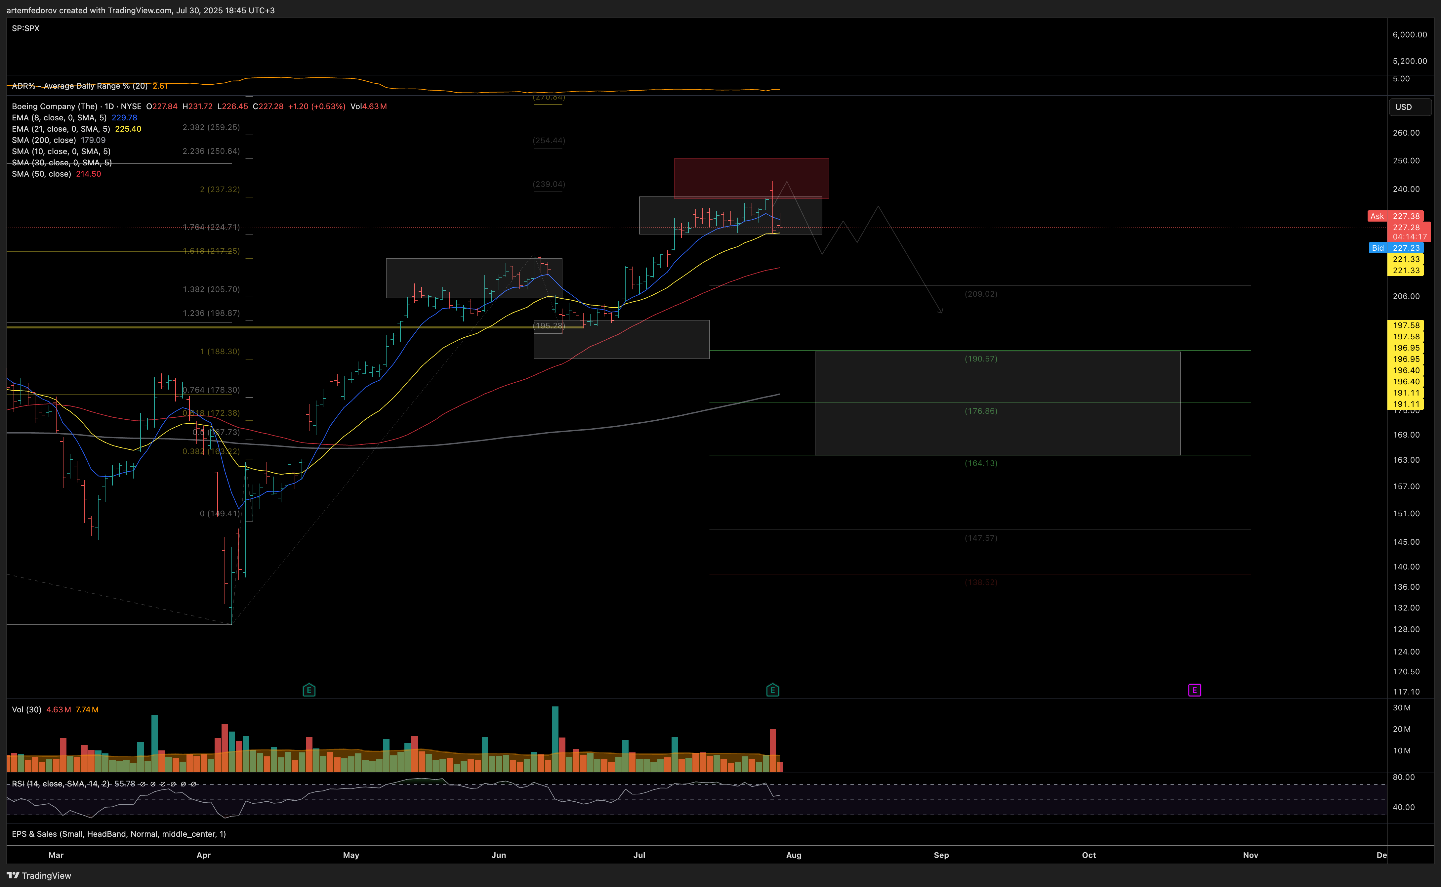Screen dimensions: 1441x887
Task: Click the green earnings marker near late July
Action: tap(772, 690)
